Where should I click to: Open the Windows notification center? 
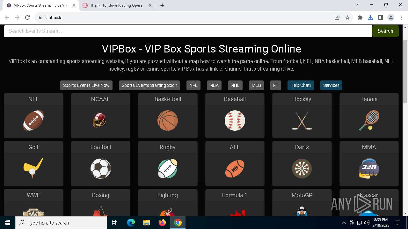[397, 223]
